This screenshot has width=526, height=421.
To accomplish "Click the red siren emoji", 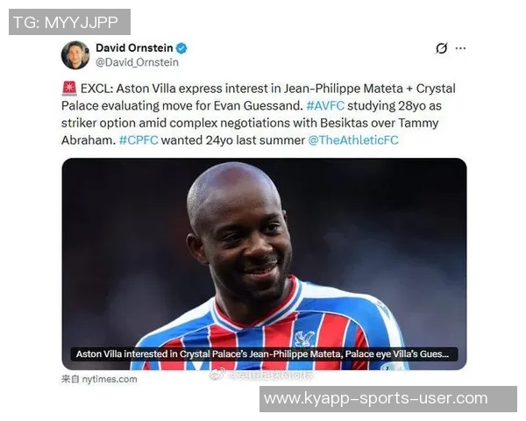I will point(69,89).
